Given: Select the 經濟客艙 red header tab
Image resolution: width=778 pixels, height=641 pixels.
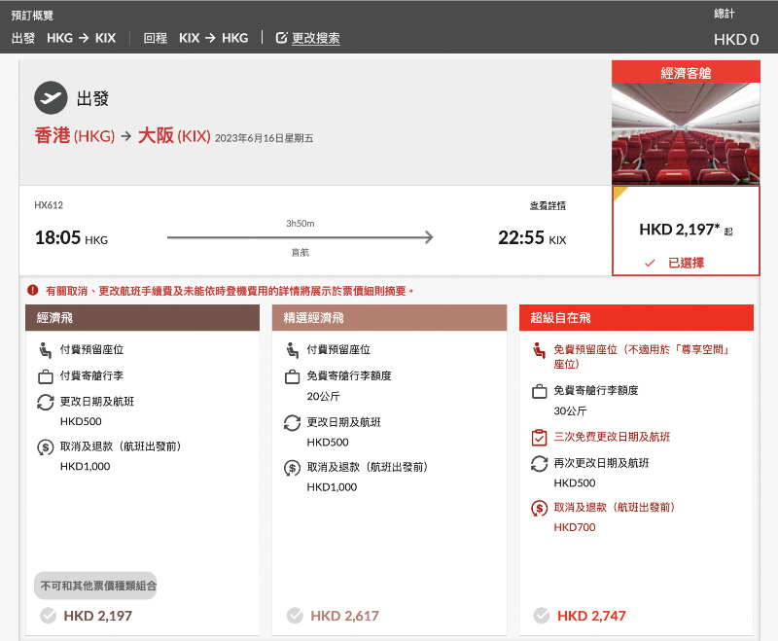Looking at the screenshot, I should pos(686,72).
